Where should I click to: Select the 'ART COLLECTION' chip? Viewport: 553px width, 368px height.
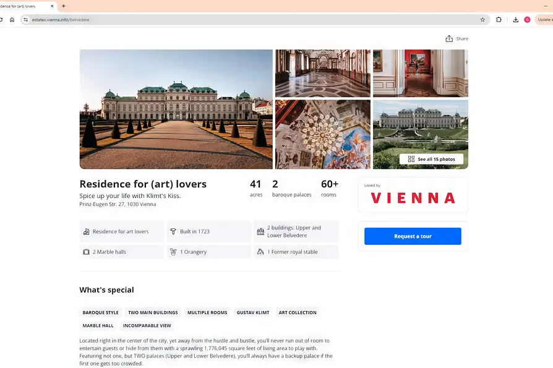[298, 312]
